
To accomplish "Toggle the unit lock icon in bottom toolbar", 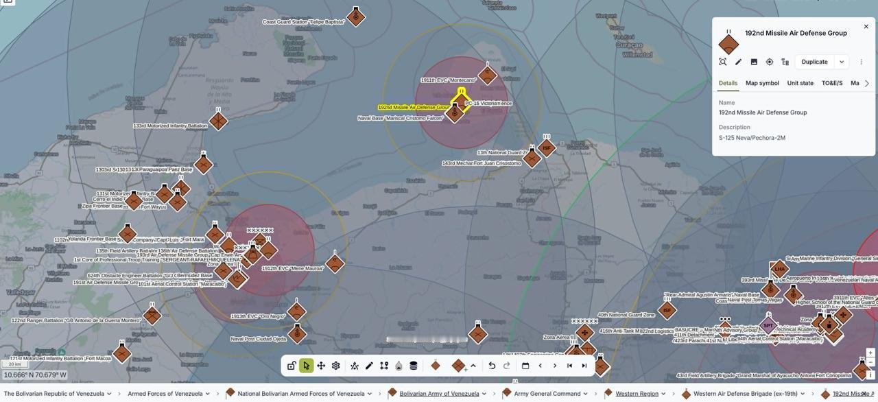I will point(292,366).
